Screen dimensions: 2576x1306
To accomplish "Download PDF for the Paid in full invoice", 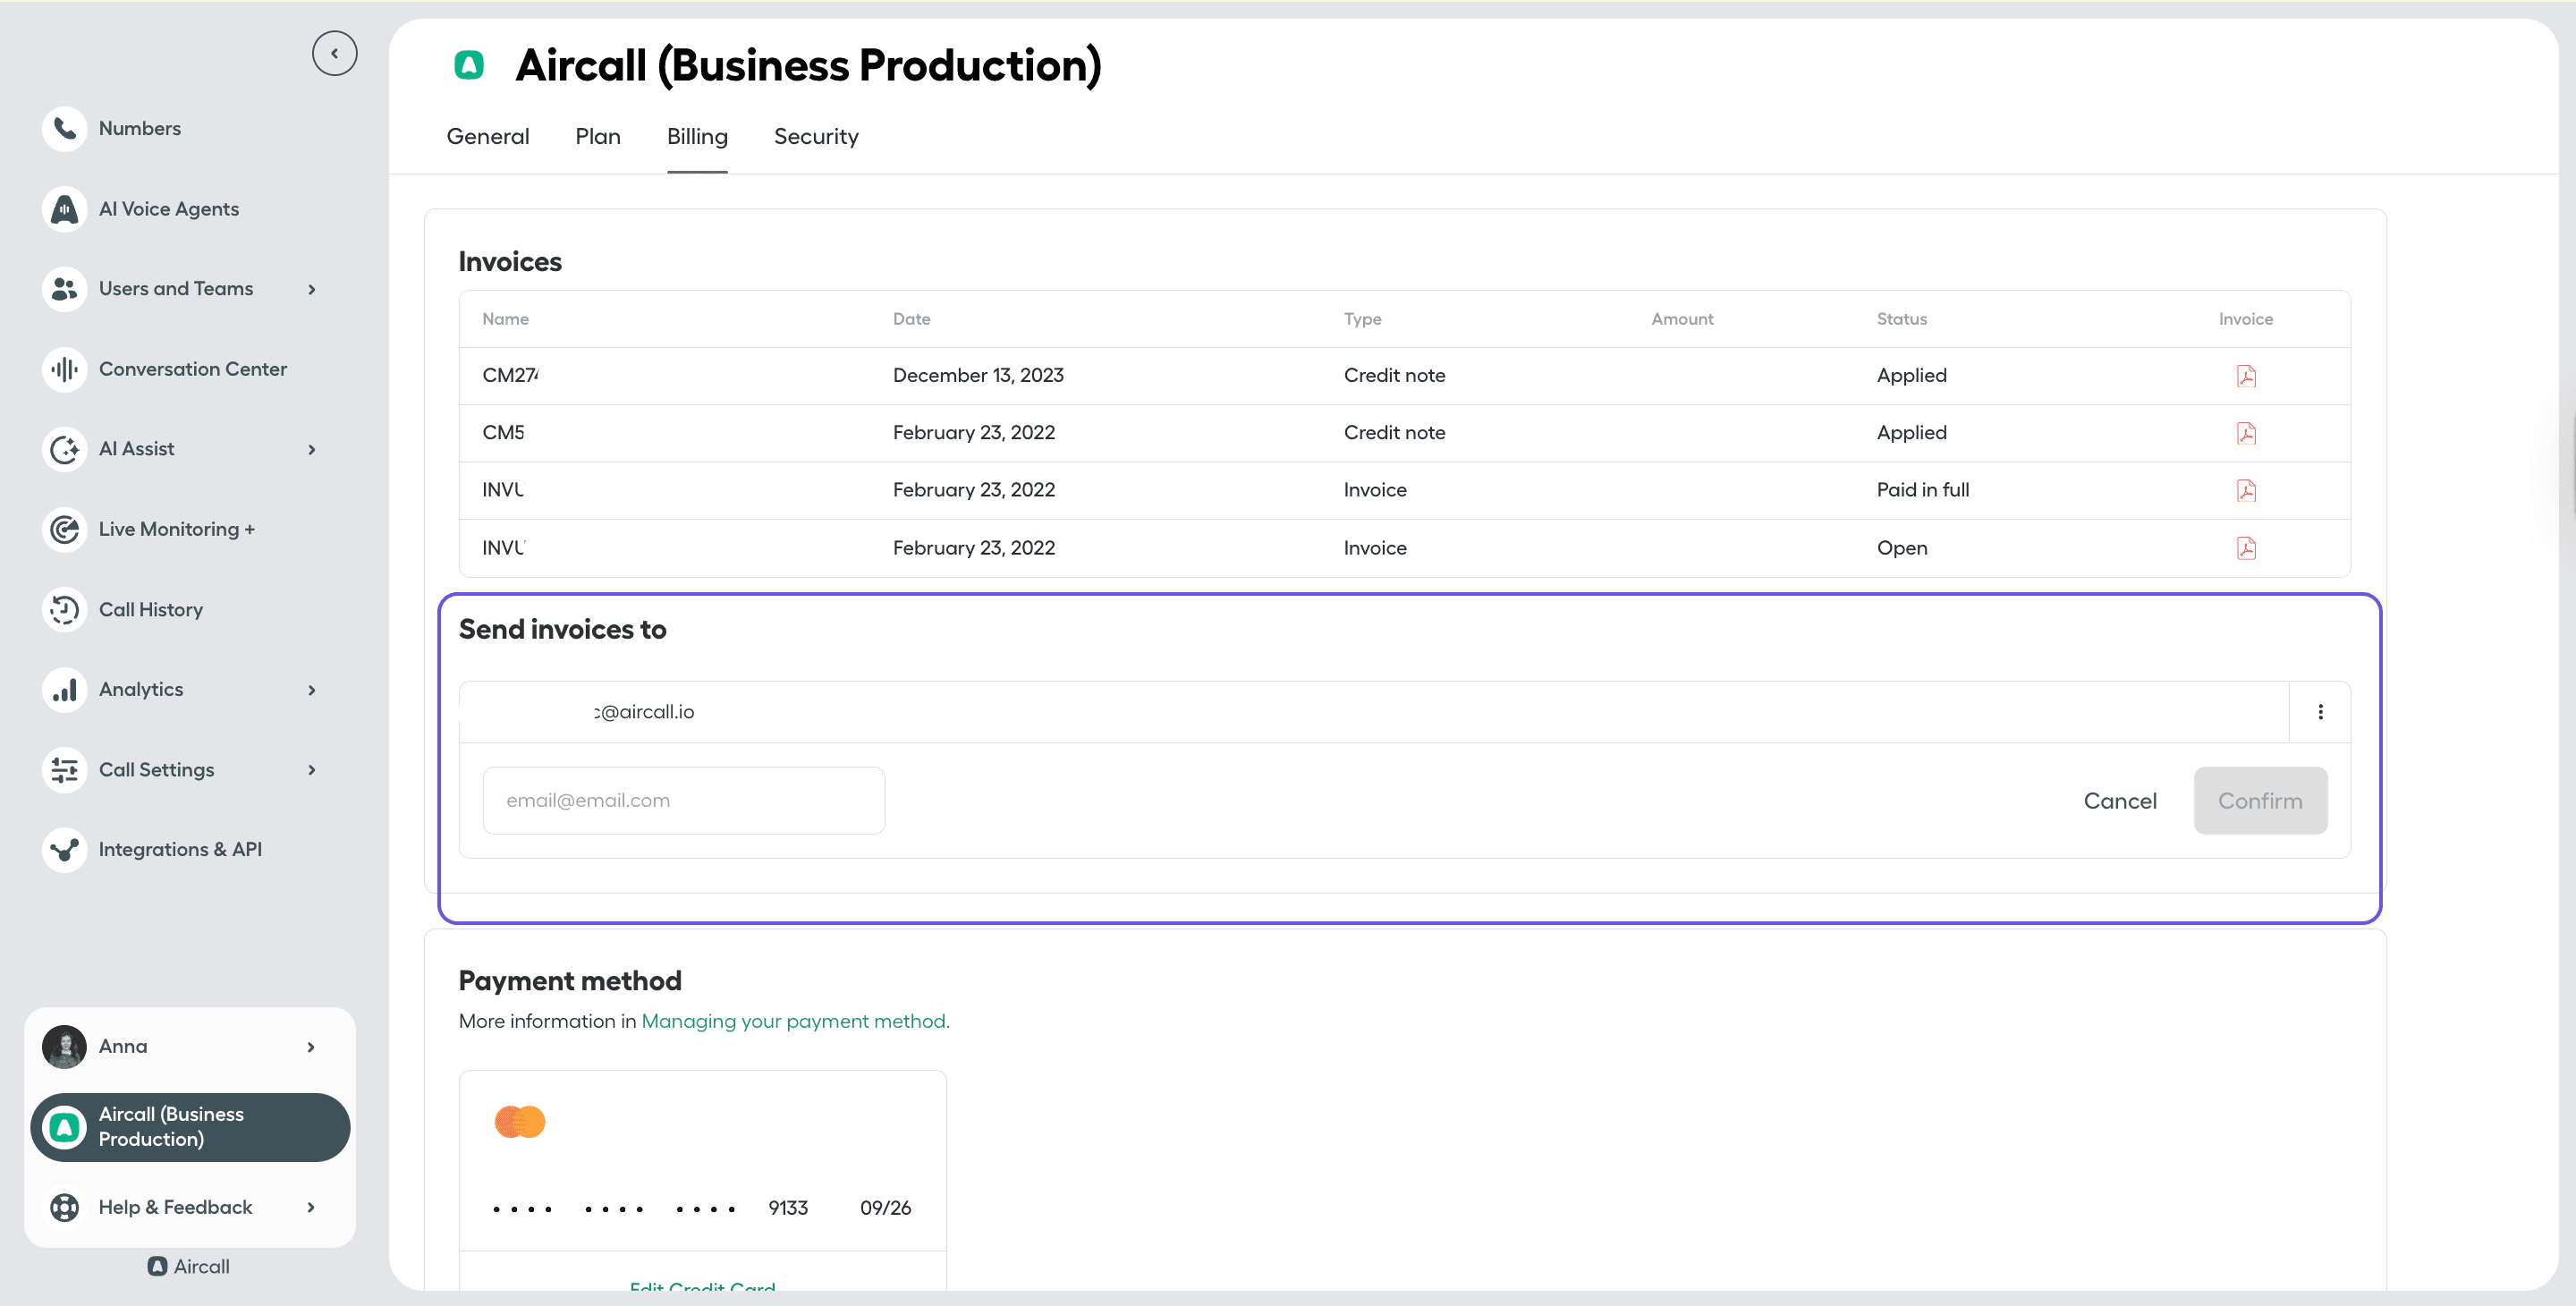I will click(x=2246, y=490).
